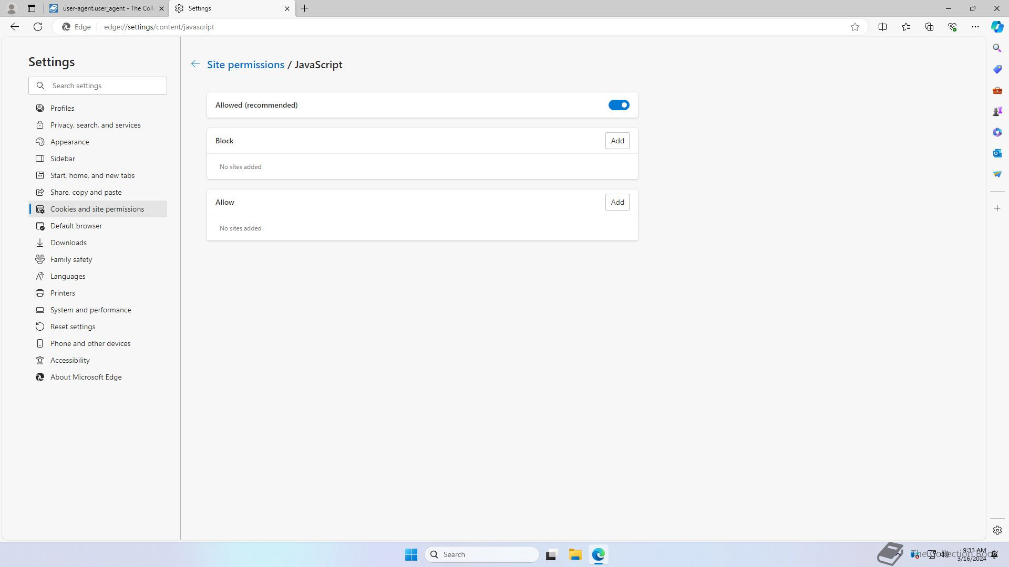
Task: Open Outlook icon in Edge sidebar
Action: (997, 153)
